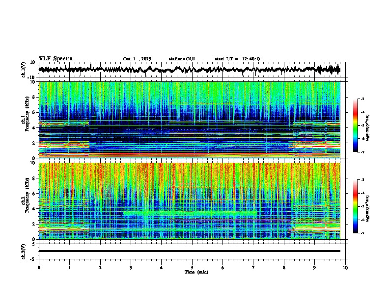Click the "VLF Spectra" plot title

[56, 59]
